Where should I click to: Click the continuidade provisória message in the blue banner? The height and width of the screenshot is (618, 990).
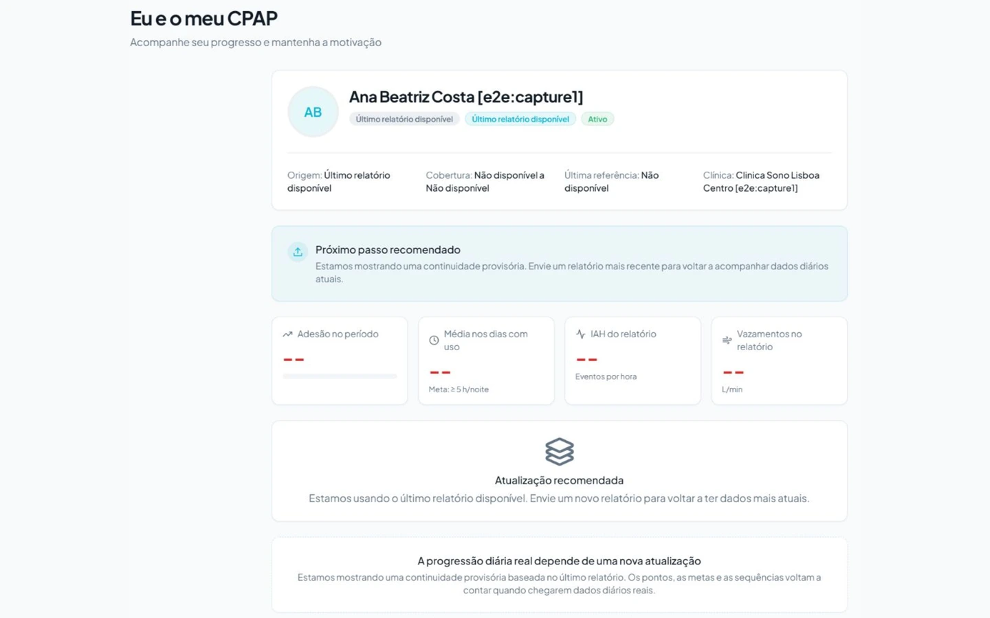pos(572,273)
